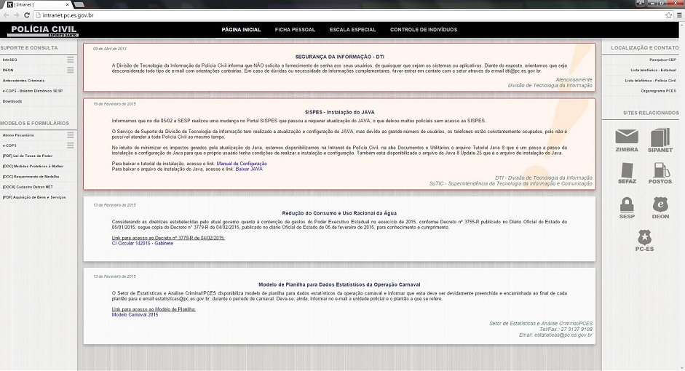Open the SIPANET site icon

tap(660, 140)
